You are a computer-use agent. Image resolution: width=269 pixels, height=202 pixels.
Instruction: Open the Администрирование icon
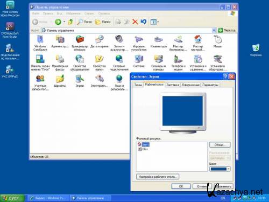60,41
